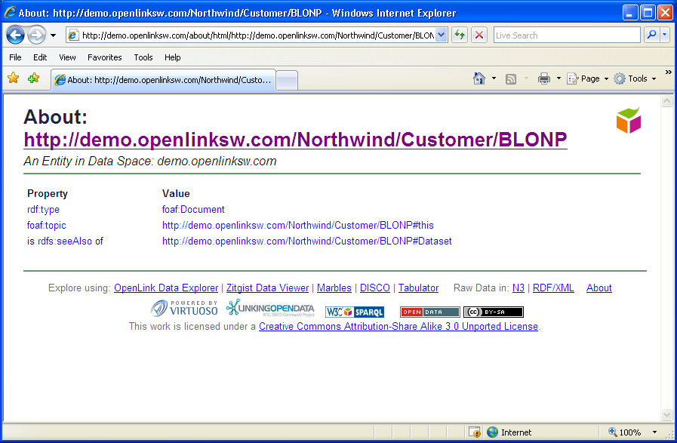The image size is (677, 443).
Task: Click the Powered by Virtuoso logo
Action: pos(184,308)
